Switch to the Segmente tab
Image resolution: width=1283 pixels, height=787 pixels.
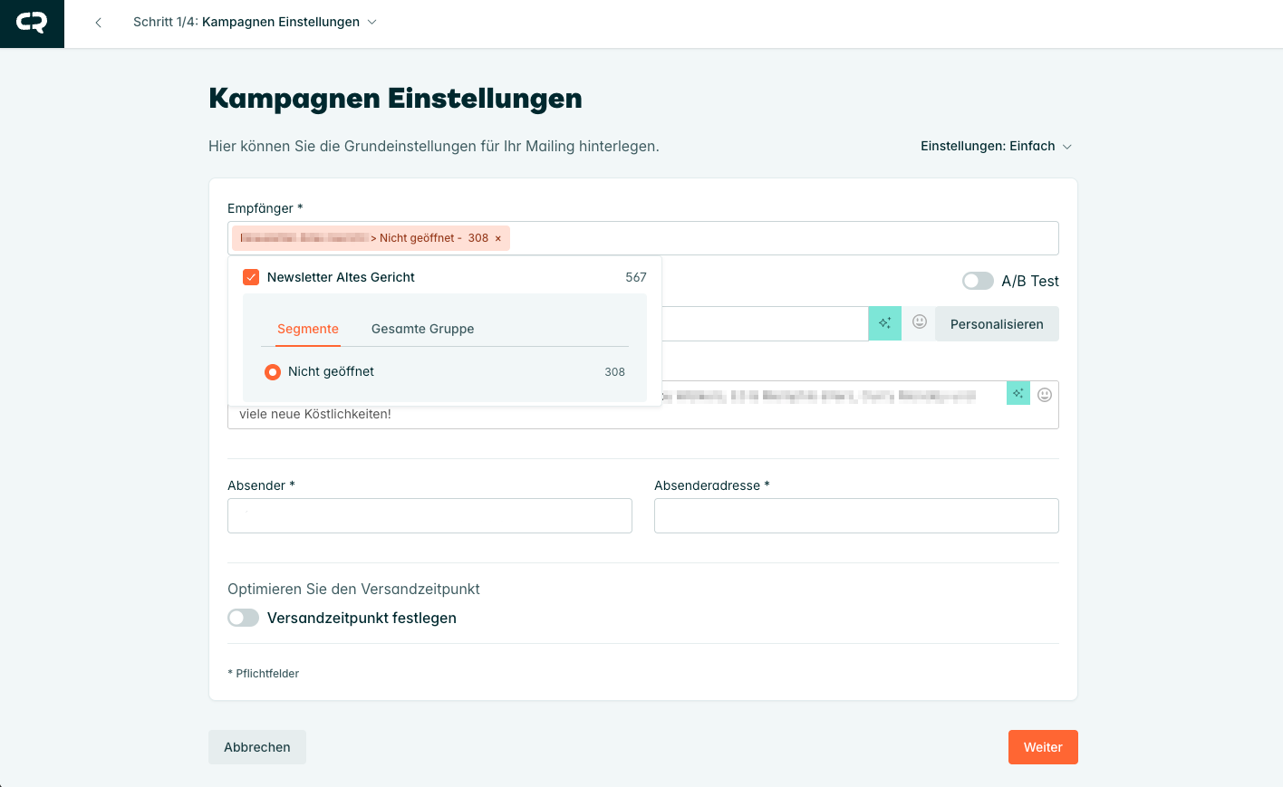click(x=308, y=329)
